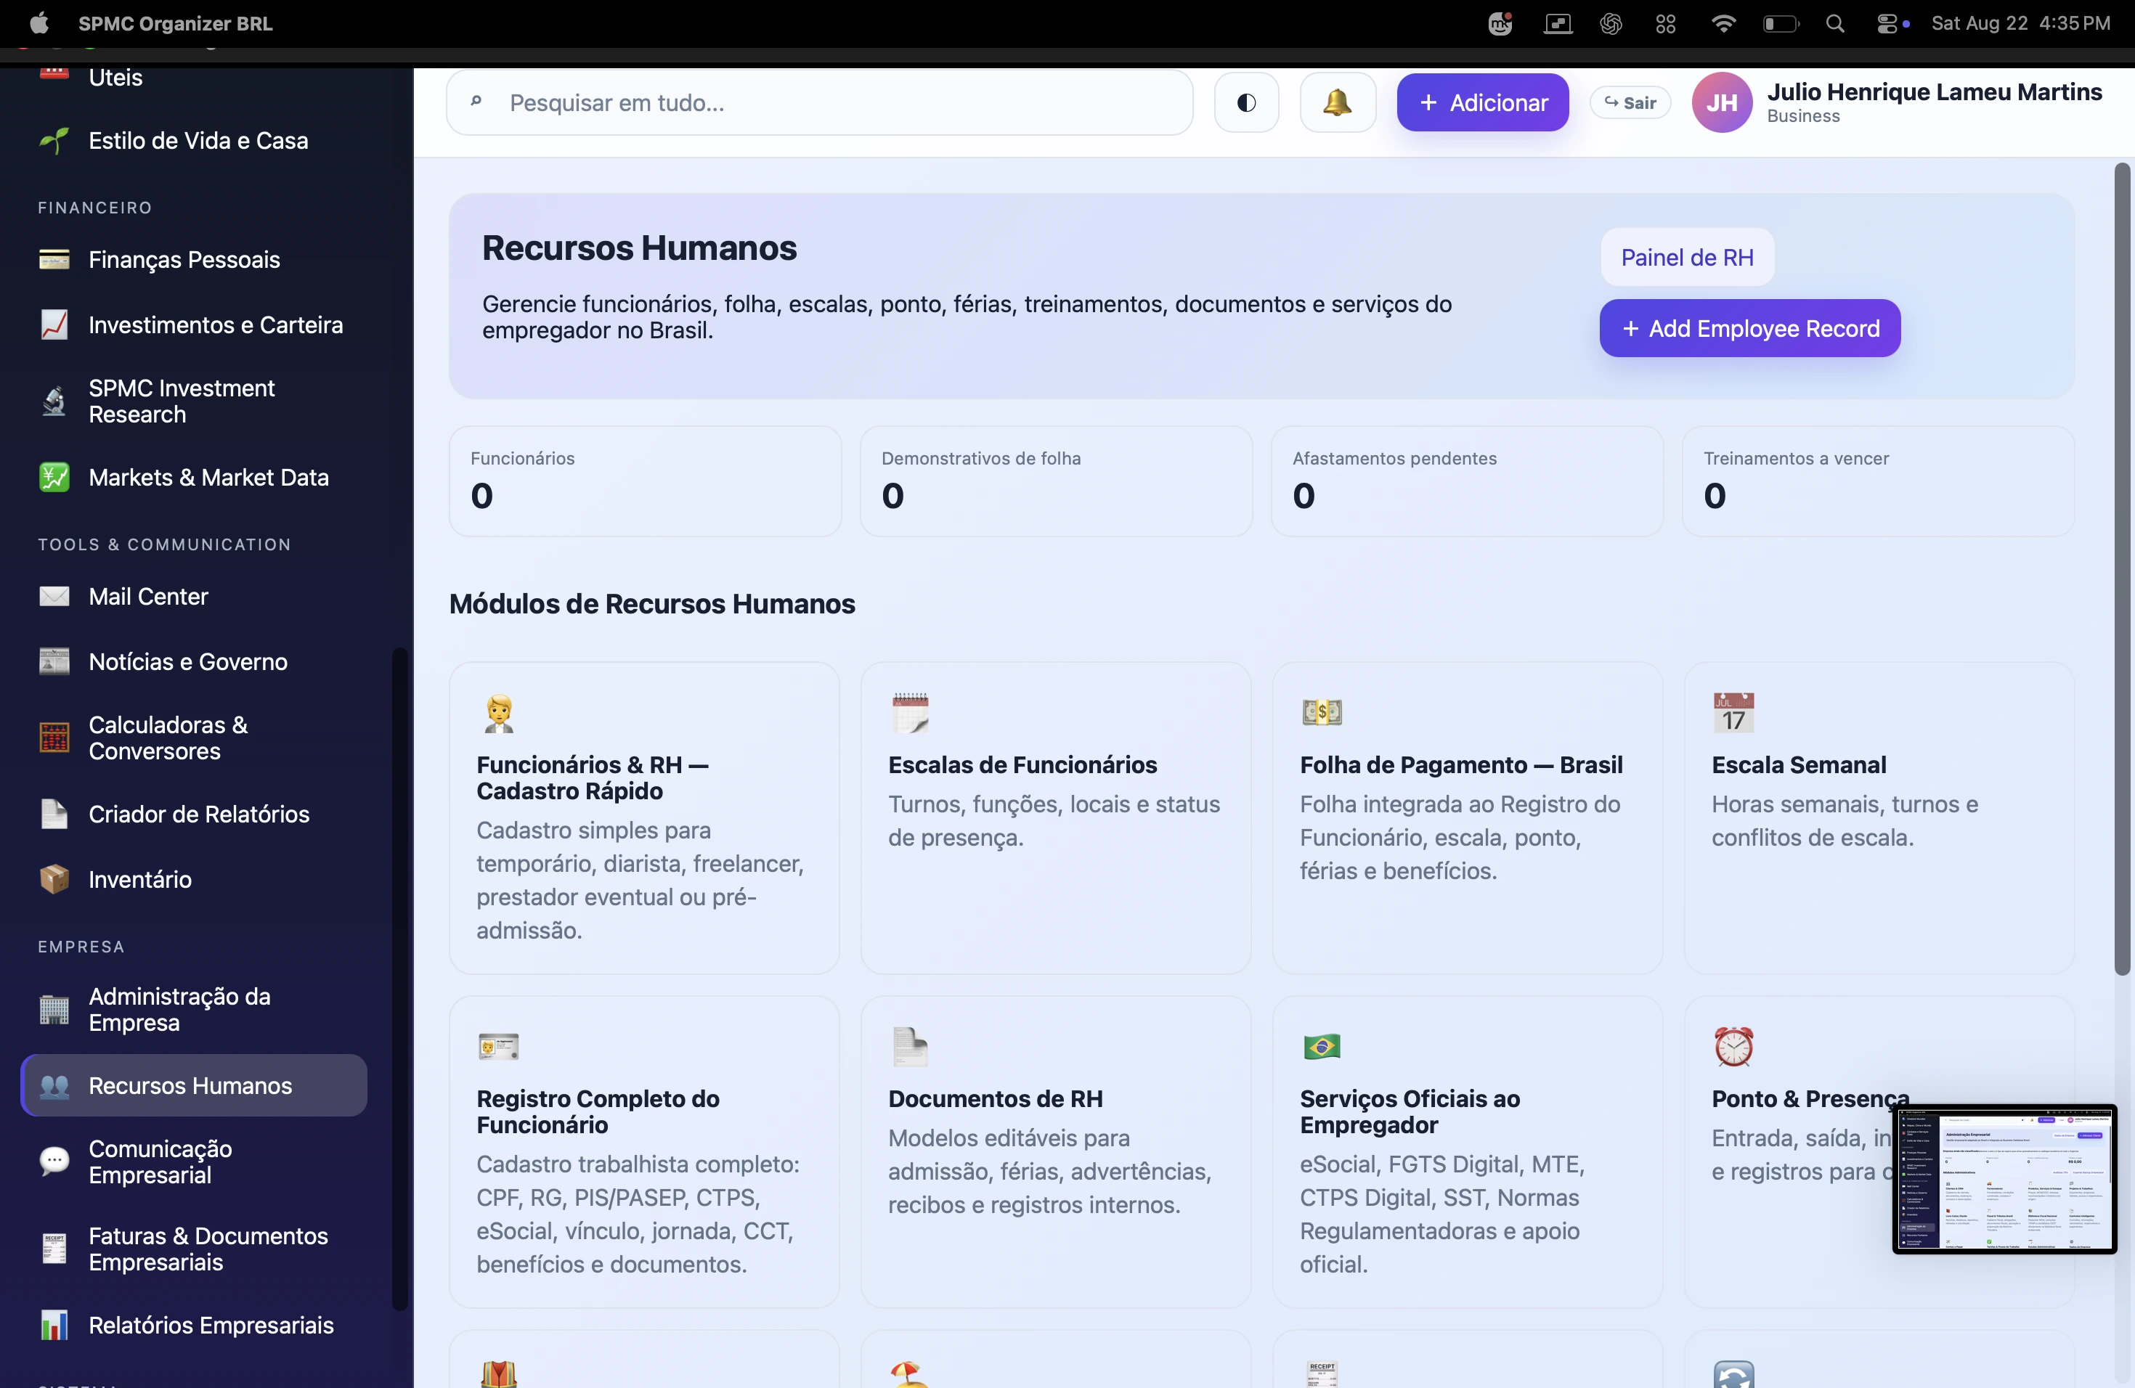Viewport: 2135px width, 1388px height.
Task: Click the Documentos de RH page icon
Action: point(910,1046)
